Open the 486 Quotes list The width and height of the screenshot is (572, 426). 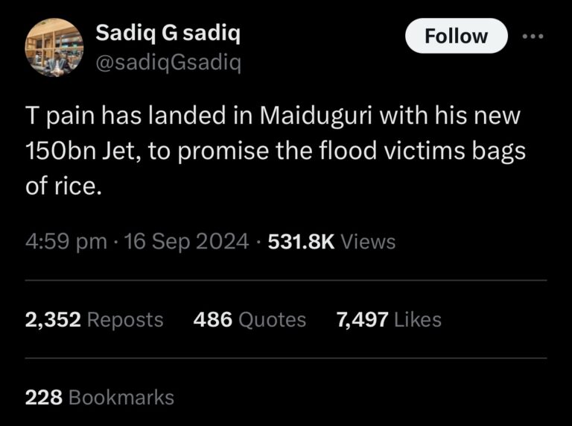(250, 320)
